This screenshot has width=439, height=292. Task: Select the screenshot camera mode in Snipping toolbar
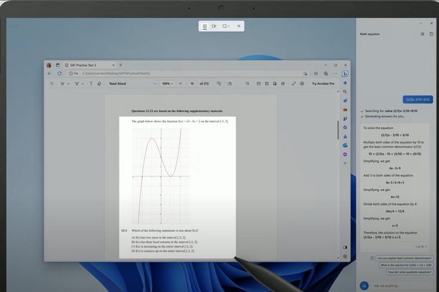click(x=205, y=26)
